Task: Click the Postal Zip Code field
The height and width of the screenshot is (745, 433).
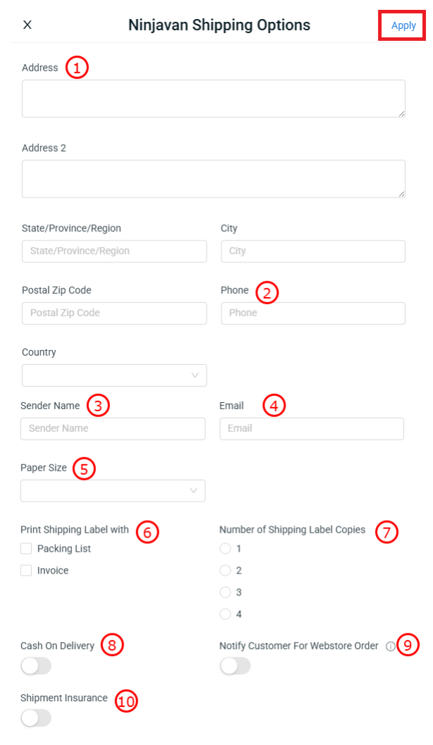Action: tap(114, 313)
